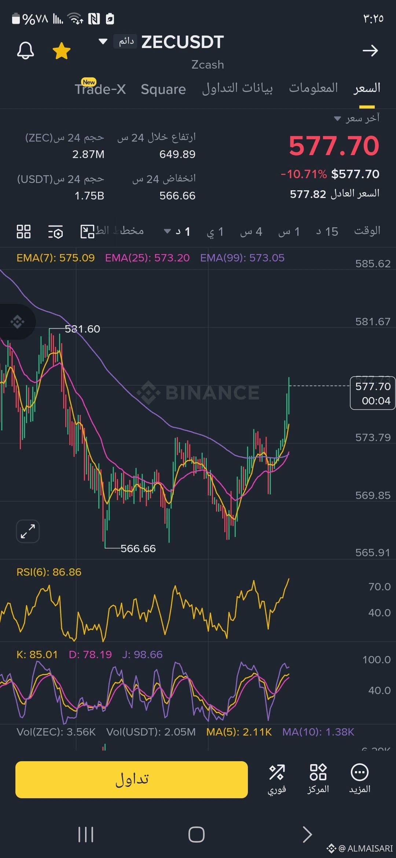This screenshot has height=858, width=396.
Task: Tap the ارتفاع خلال 24 س value 649.89
Action: tap(177, 154)
